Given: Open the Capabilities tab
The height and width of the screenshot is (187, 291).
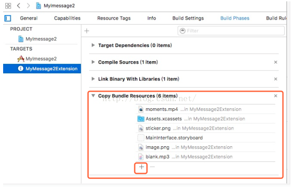Looking at the screenshot, I should pyautogui.click(x=67, y=18).
